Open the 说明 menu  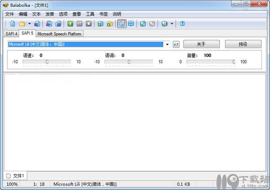click(117, 14)
